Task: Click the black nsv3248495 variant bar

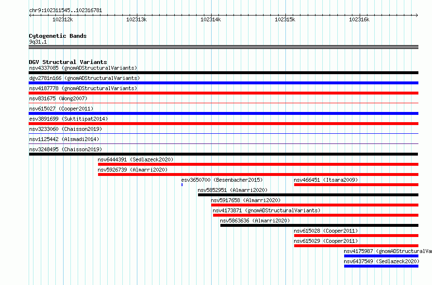Action: tap(223, 154)
